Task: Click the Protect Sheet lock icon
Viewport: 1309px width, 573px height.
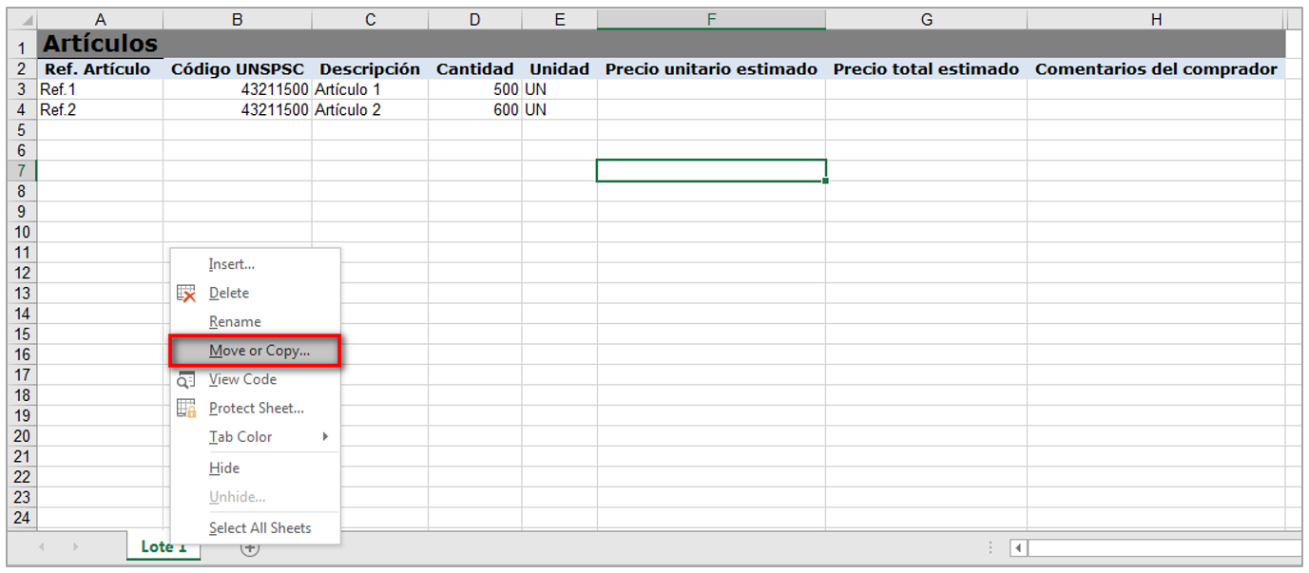Action: [x=186, y=409]
